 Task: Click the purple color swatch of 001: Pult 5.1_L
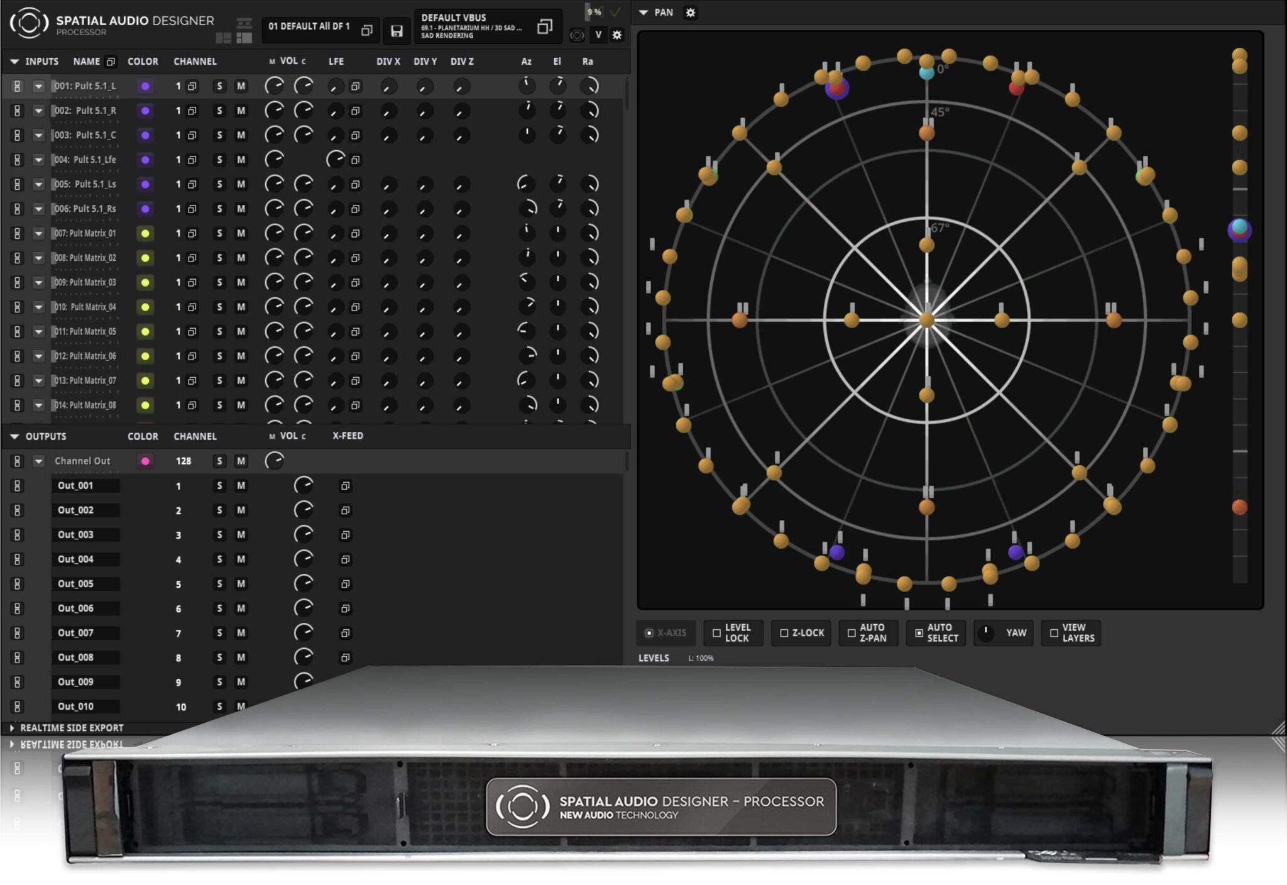[145, 86]
